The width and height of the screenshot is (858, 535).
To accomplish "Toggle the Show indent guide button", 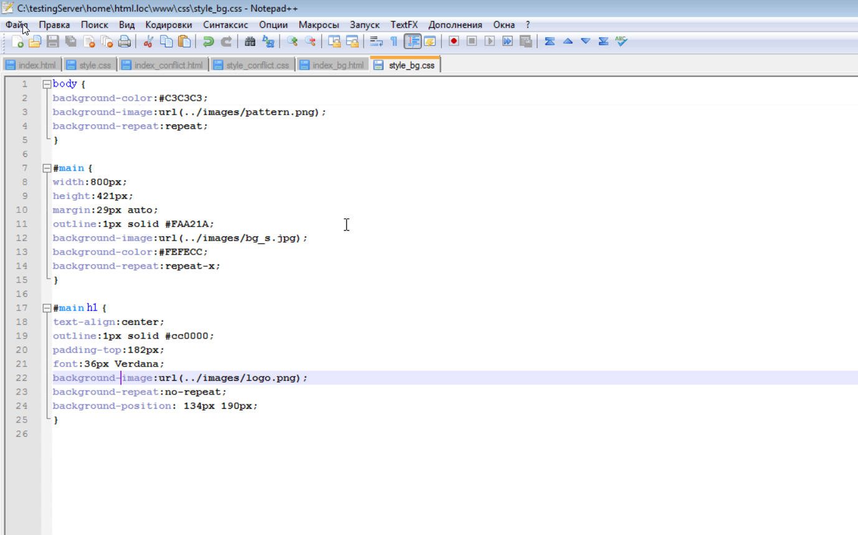I will point(412,42).
